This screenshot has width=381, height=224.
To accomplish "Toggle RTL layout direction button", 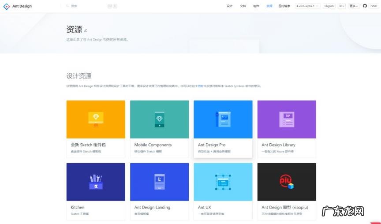I will pyautogui.click(x=342, y=6).
